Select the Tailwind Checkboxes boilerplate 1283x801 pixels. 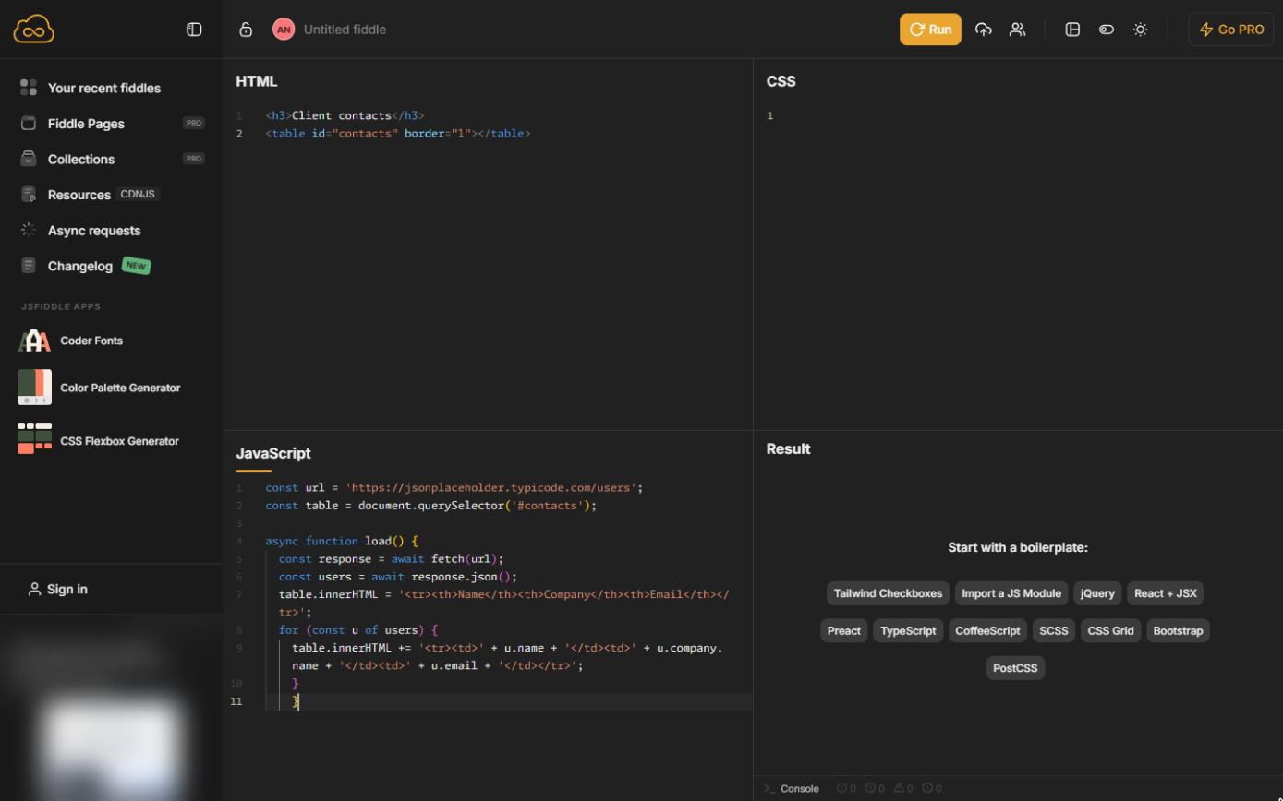888,593
